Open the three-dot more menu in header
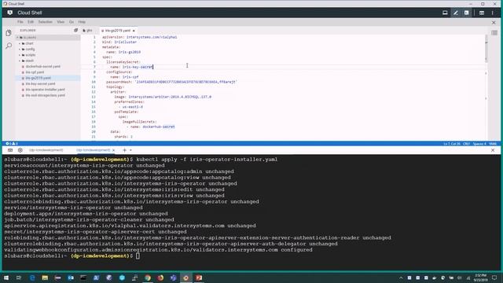 pos(493,13)
